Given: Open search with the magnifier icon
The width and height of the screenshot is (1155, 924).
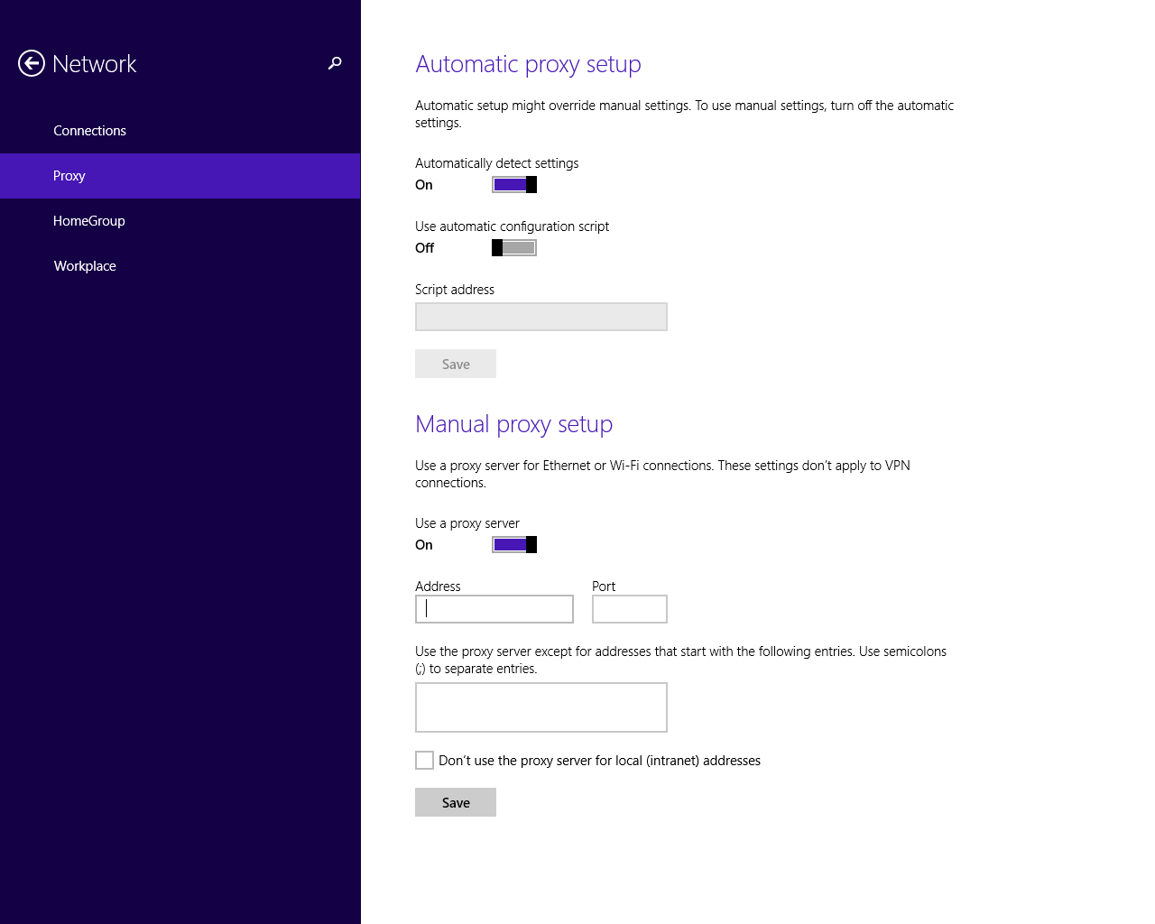Looking at the screenshot, I should pos(335,63).
